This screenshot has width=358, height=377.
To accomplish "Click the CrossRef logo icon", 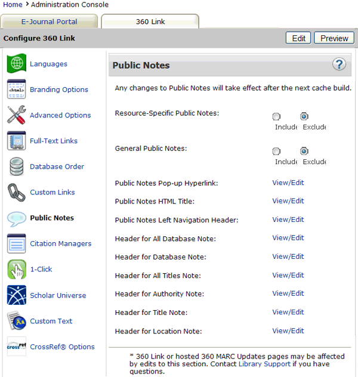I will 16,346.
